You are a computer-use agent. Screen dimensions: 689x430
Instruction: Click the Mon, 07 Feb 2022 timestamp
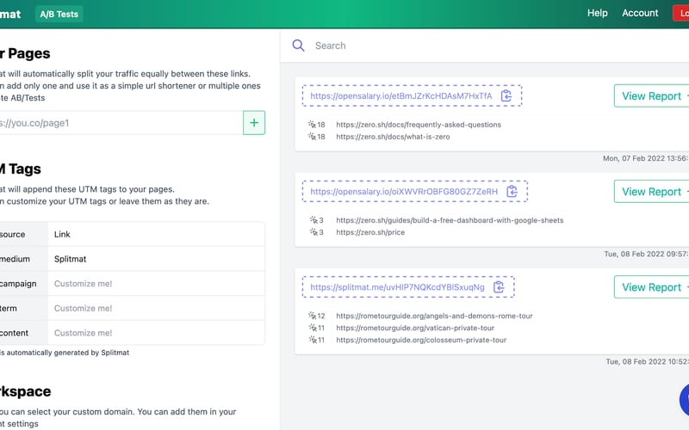[645, 158]
